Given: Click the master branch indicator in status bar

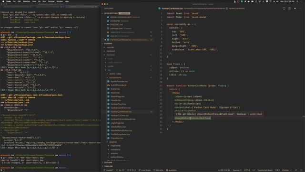Looking at the screenshot, I should click(x=109, y=170).
